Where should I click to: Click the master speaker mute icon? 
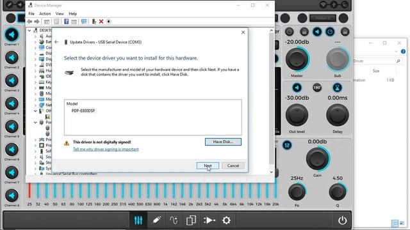pyautogui.click(x=317, y=32)
